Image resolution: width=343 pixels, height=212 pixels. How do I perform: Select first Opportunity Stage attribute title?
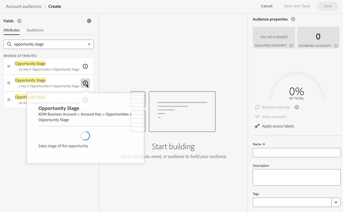[30, 63]
